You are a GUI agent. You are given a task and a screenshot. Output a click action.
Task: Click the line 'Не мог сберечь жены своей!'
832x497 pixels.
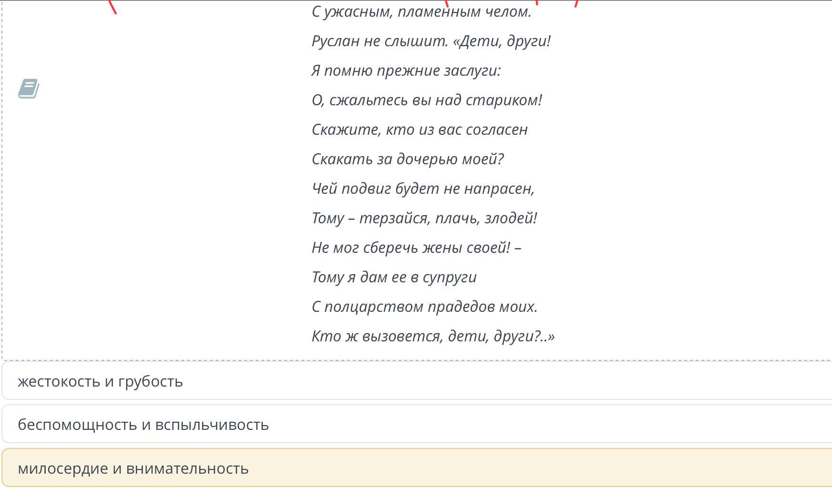(x=416, y=248)
